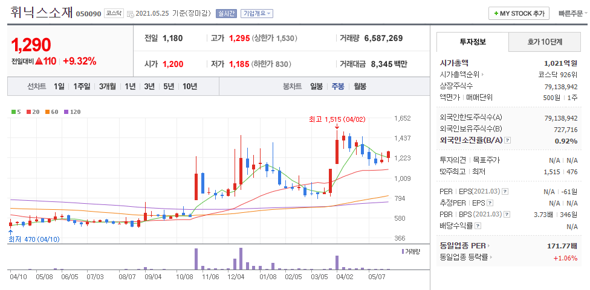Toggle the 실시간 real-time button
Viewport: 590px width, 290px height.
click(x=225, y=13)
